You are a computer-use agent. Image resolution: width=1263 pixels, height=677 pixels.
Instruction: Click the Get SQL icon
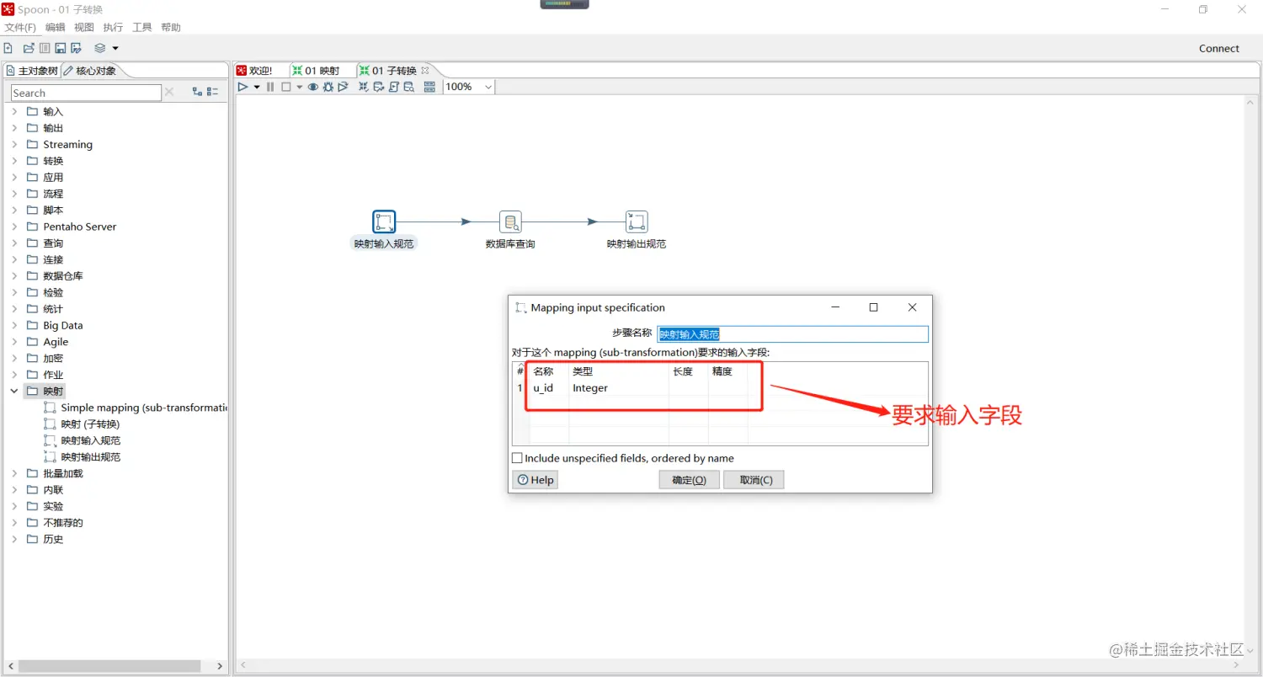[394, 87]
